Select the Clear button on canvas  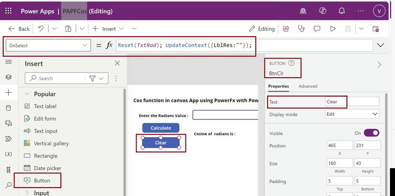(161, 143)
